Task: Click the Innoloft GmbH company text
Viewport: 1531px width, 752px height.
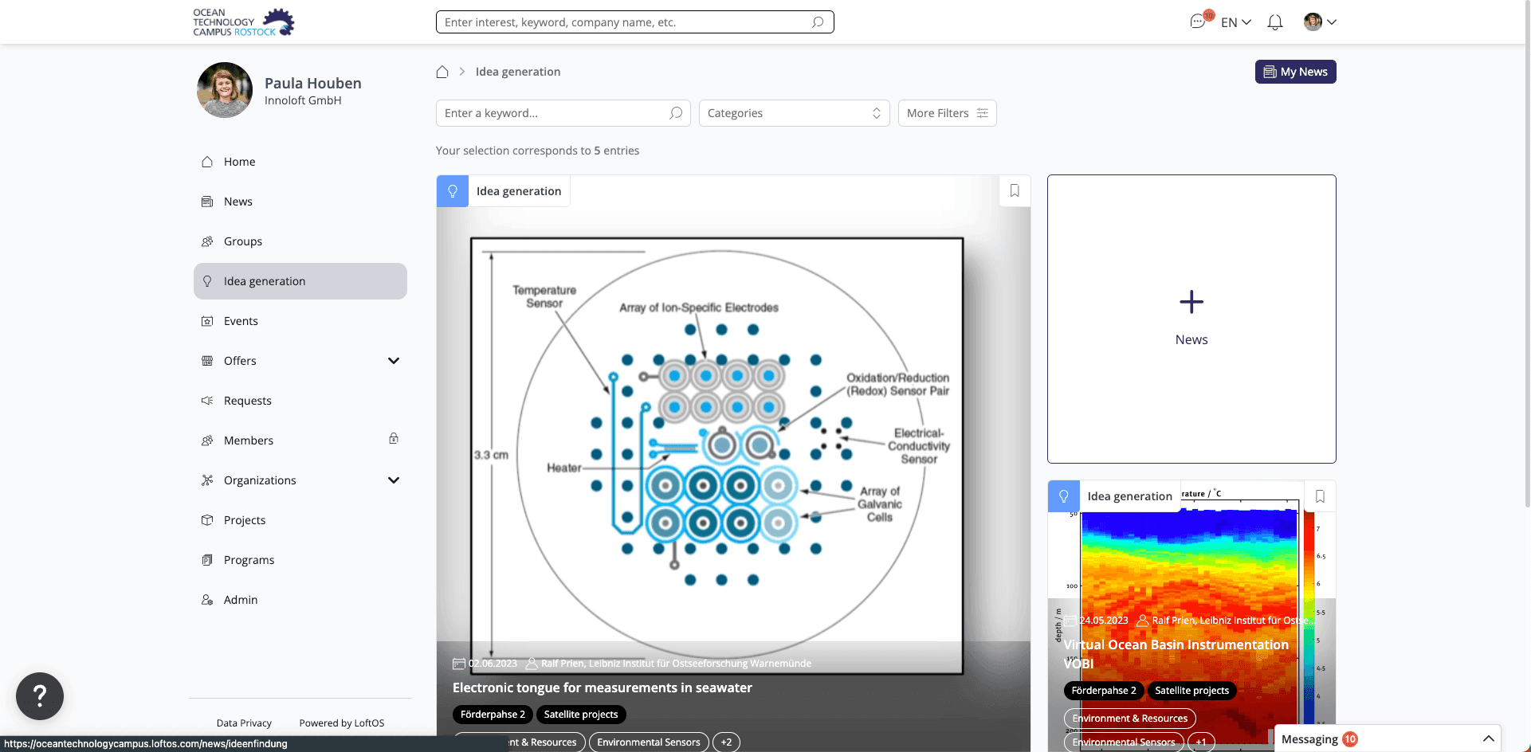Action: click(x=303, y=100)
